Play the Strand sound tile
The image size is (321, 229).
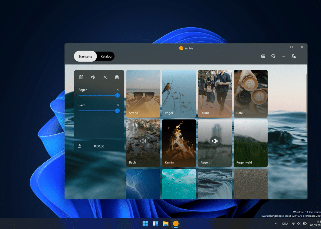click(143, 94)
